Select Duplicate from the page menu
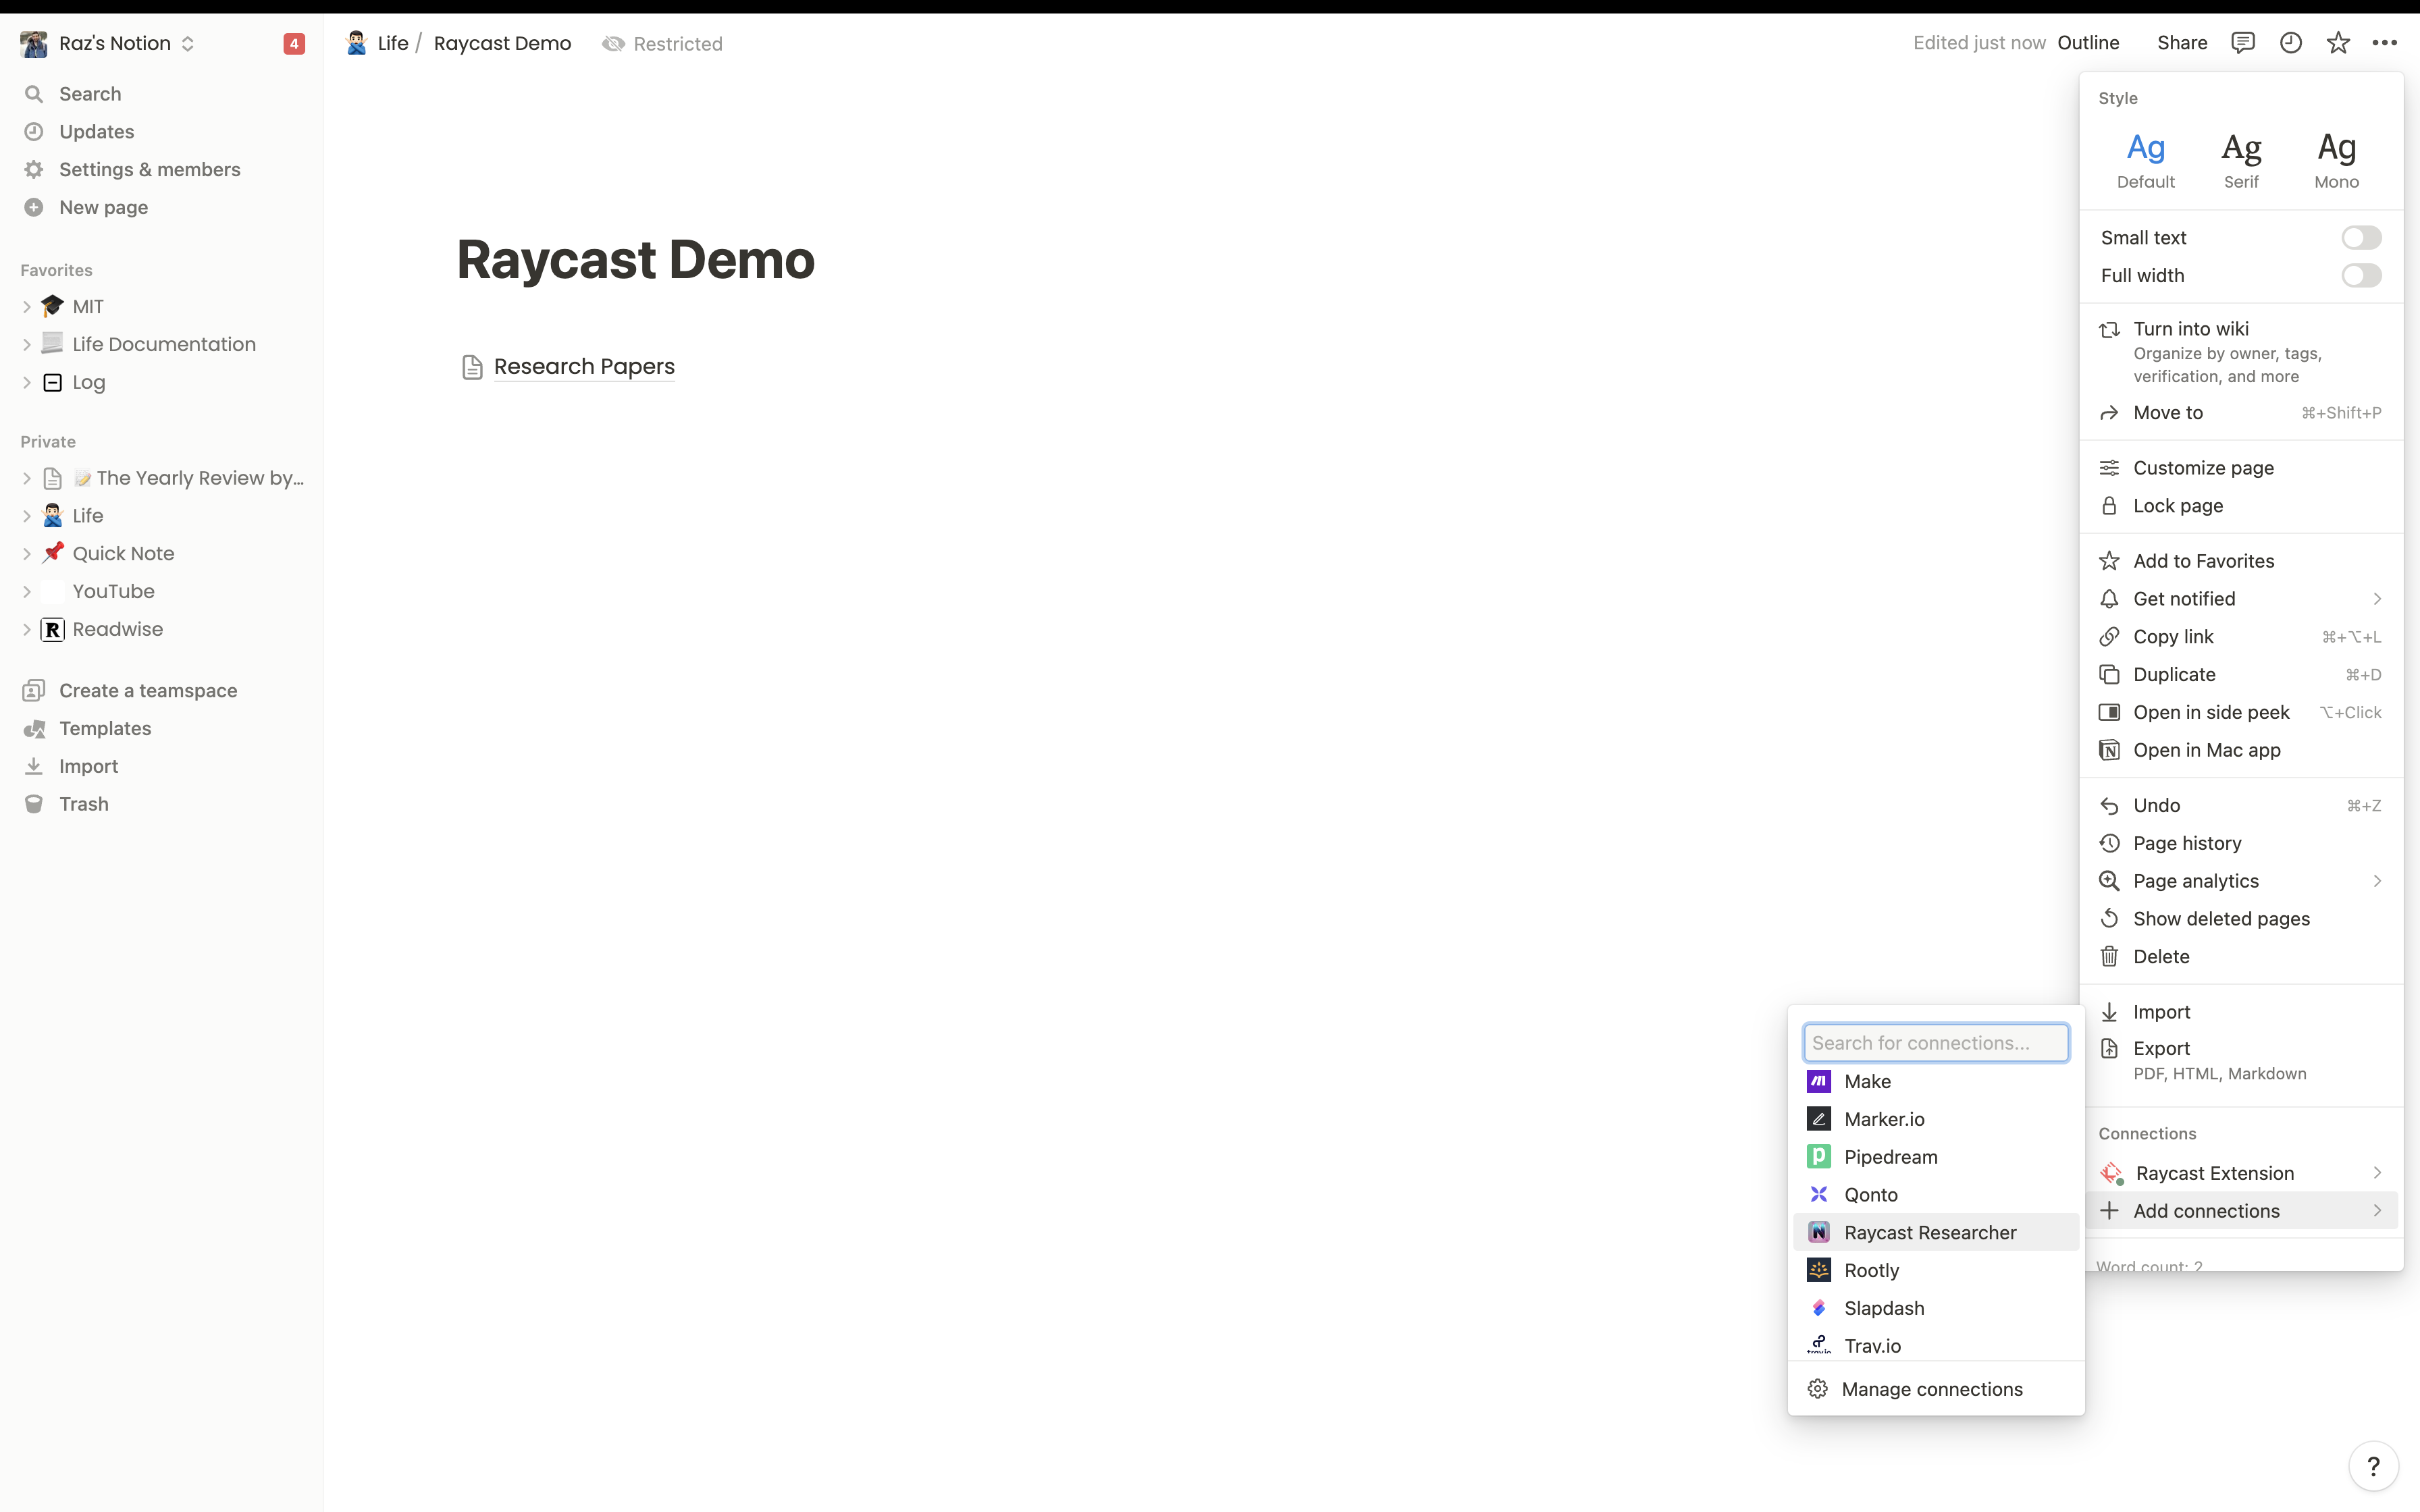The height and width of the screenshot is (1512, 2420). click(x=2173, y=674)
